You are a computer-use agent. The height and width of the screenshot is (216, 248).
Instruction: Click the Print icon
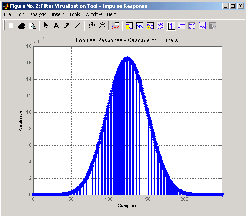[22, 26]
